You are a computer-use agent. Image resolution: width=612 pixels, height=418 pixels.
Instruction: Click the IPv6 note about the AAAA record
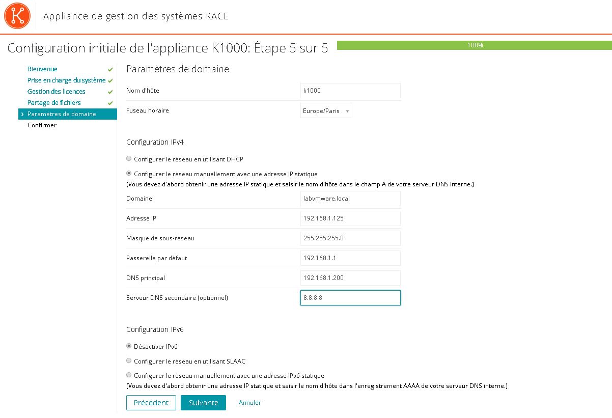[317, 386]
